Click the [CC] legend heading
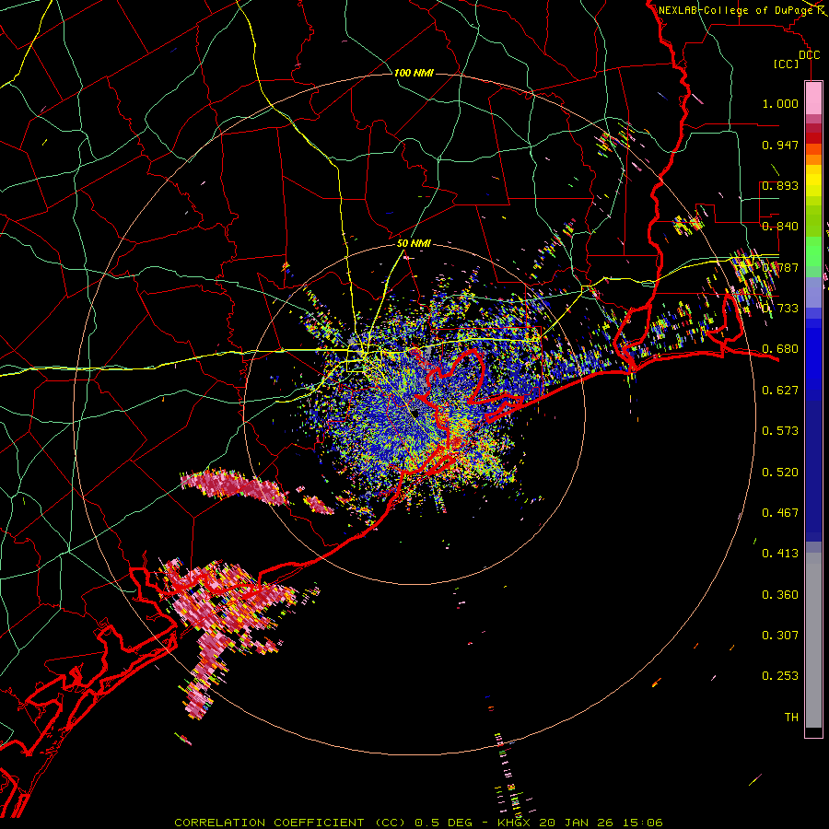This screenshot has width=829, height=829. click(x=787, y=64)
